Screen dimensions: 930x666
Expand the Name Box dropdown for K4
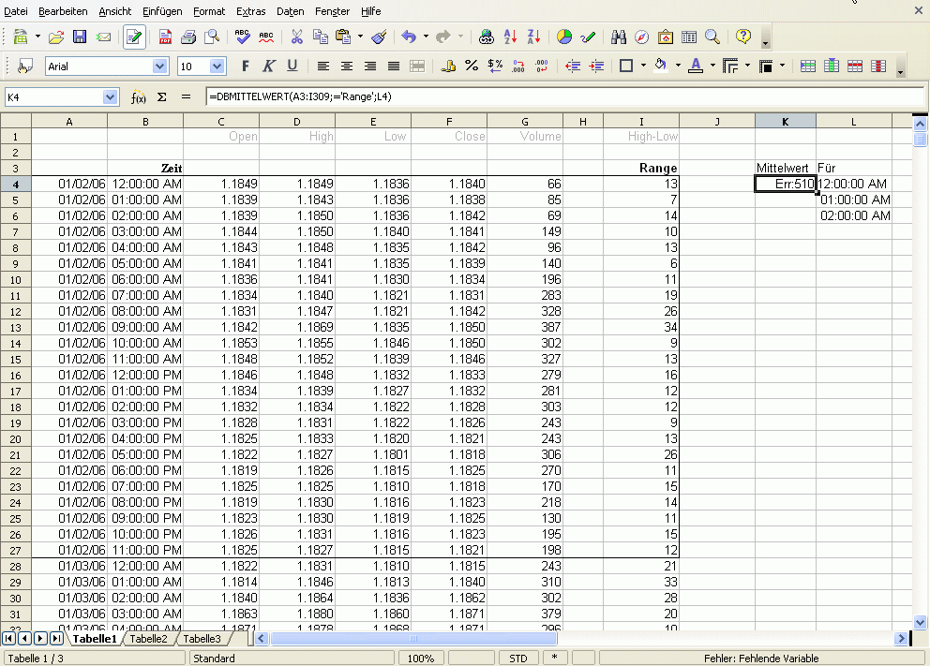(111, 97)
